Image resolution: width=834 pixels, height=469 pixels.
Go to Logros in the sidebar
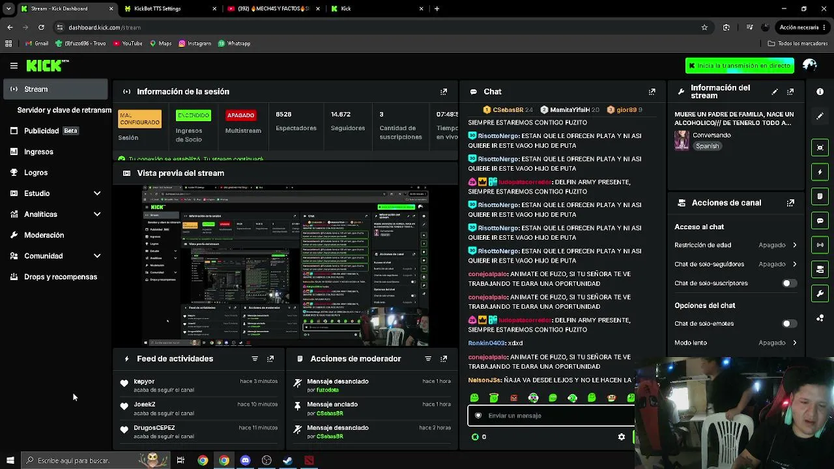coord(55,173)
